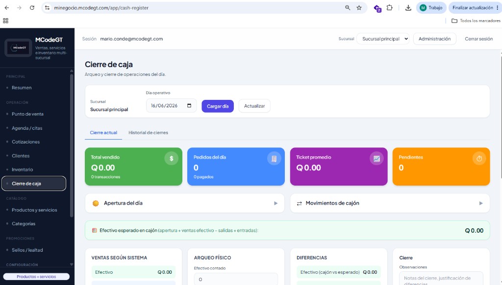The image size is (502, 285).
Task: Click the receipt icon on Pedidos del día card
Action: [x=274, y=158]
